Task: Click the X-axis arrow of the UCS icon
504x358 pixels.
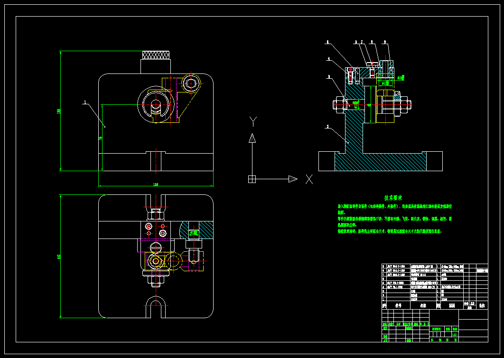Action: pos(292,180)
